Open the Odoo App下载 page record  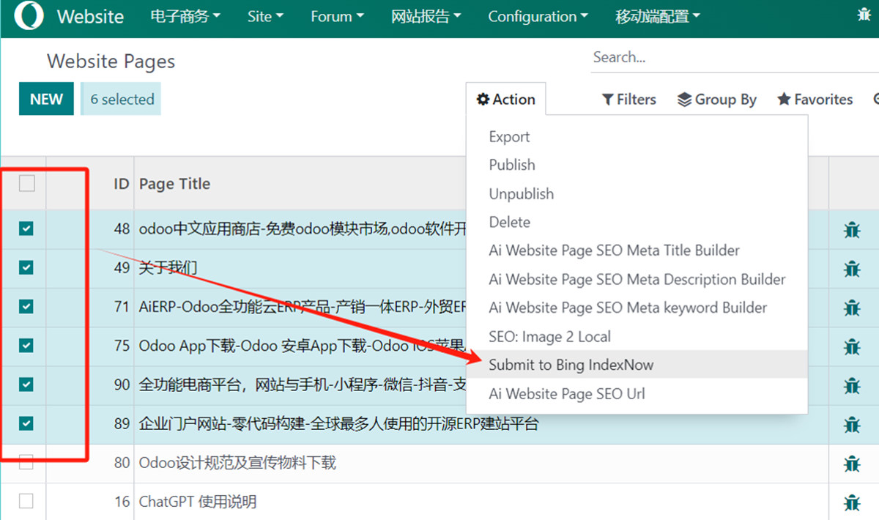[x=303, y=346]
